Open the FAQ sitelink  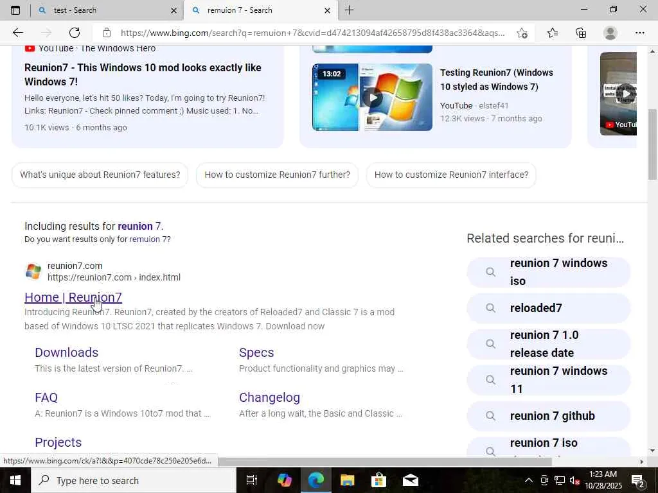(x=46, y=397)
